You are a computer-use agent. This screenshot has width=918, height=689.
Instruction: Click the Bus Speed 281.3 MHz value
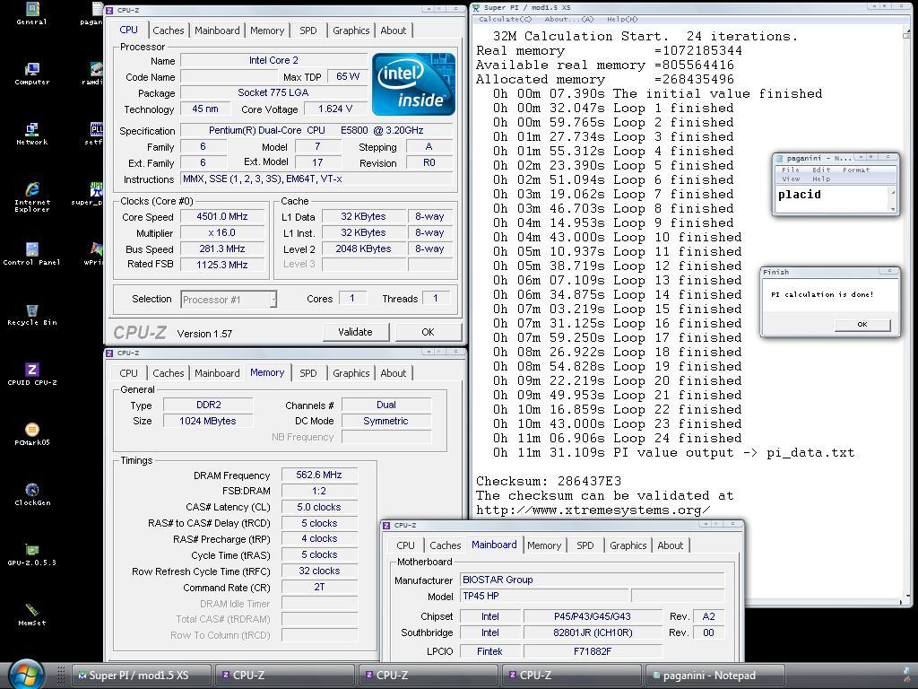222,249
